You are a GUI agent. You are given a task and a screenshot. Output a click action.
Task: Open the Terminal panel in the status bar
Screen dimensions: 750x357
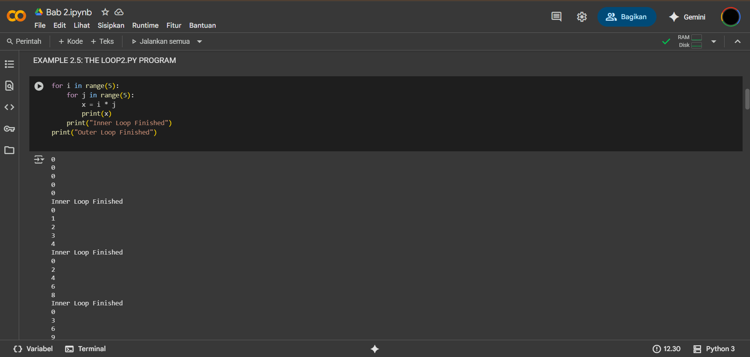coord(86,349)
